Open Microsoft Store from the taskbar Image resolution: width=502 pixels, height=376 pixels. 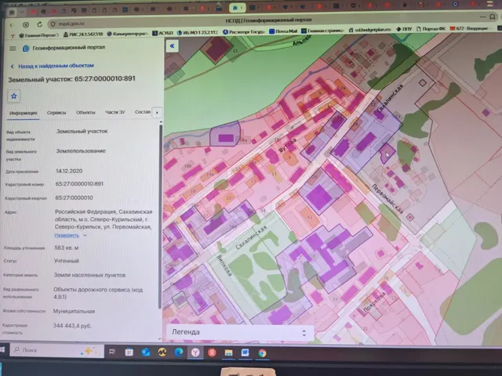129,352
